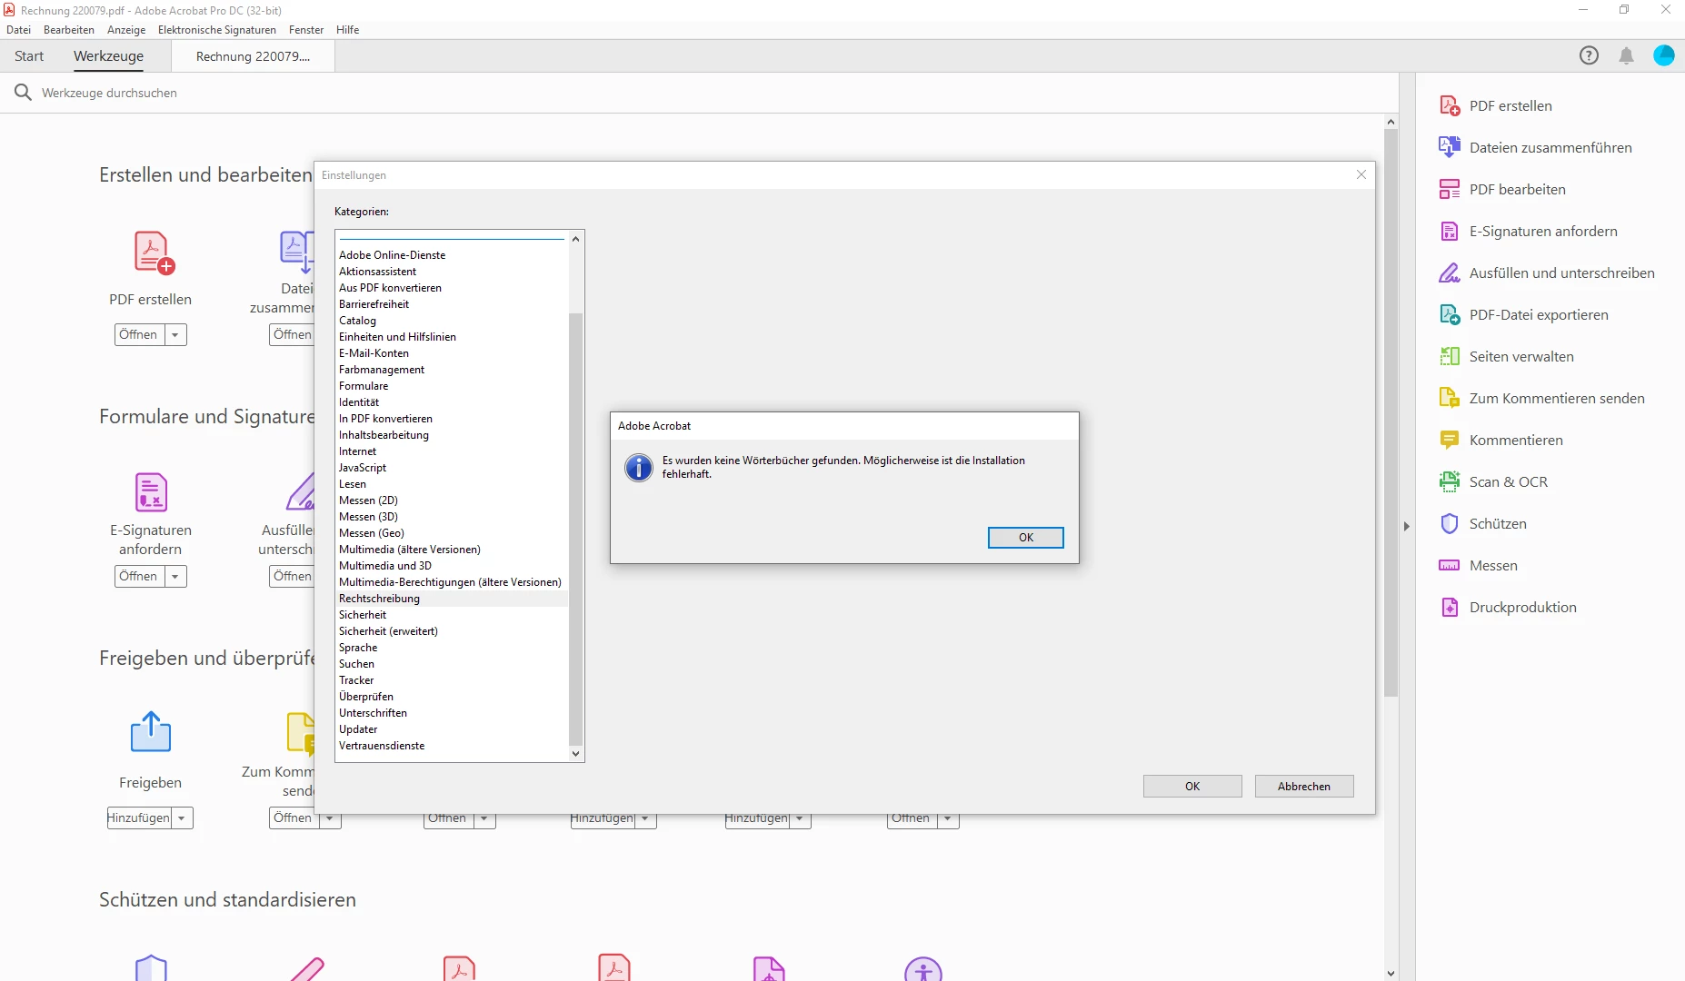Select Barrierefreiheit category

click(x=452, y=304)
